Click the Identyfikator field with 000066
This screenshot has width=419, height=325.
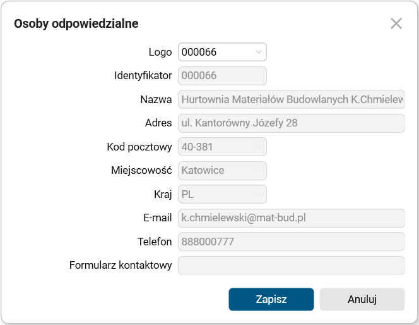[x=222, y=76]
